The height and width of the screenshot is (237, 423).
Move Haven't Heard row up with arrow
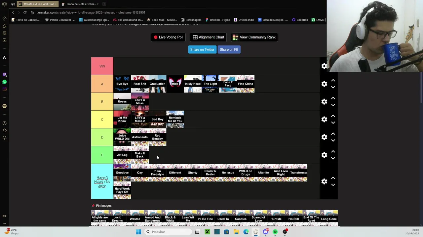333,178
